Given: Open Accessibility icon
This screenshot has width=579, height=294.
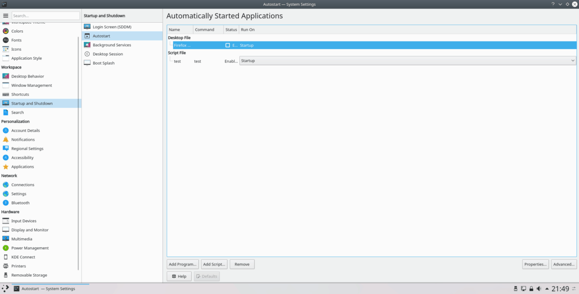Looking at the screenshot, I should tap(6, 158).
